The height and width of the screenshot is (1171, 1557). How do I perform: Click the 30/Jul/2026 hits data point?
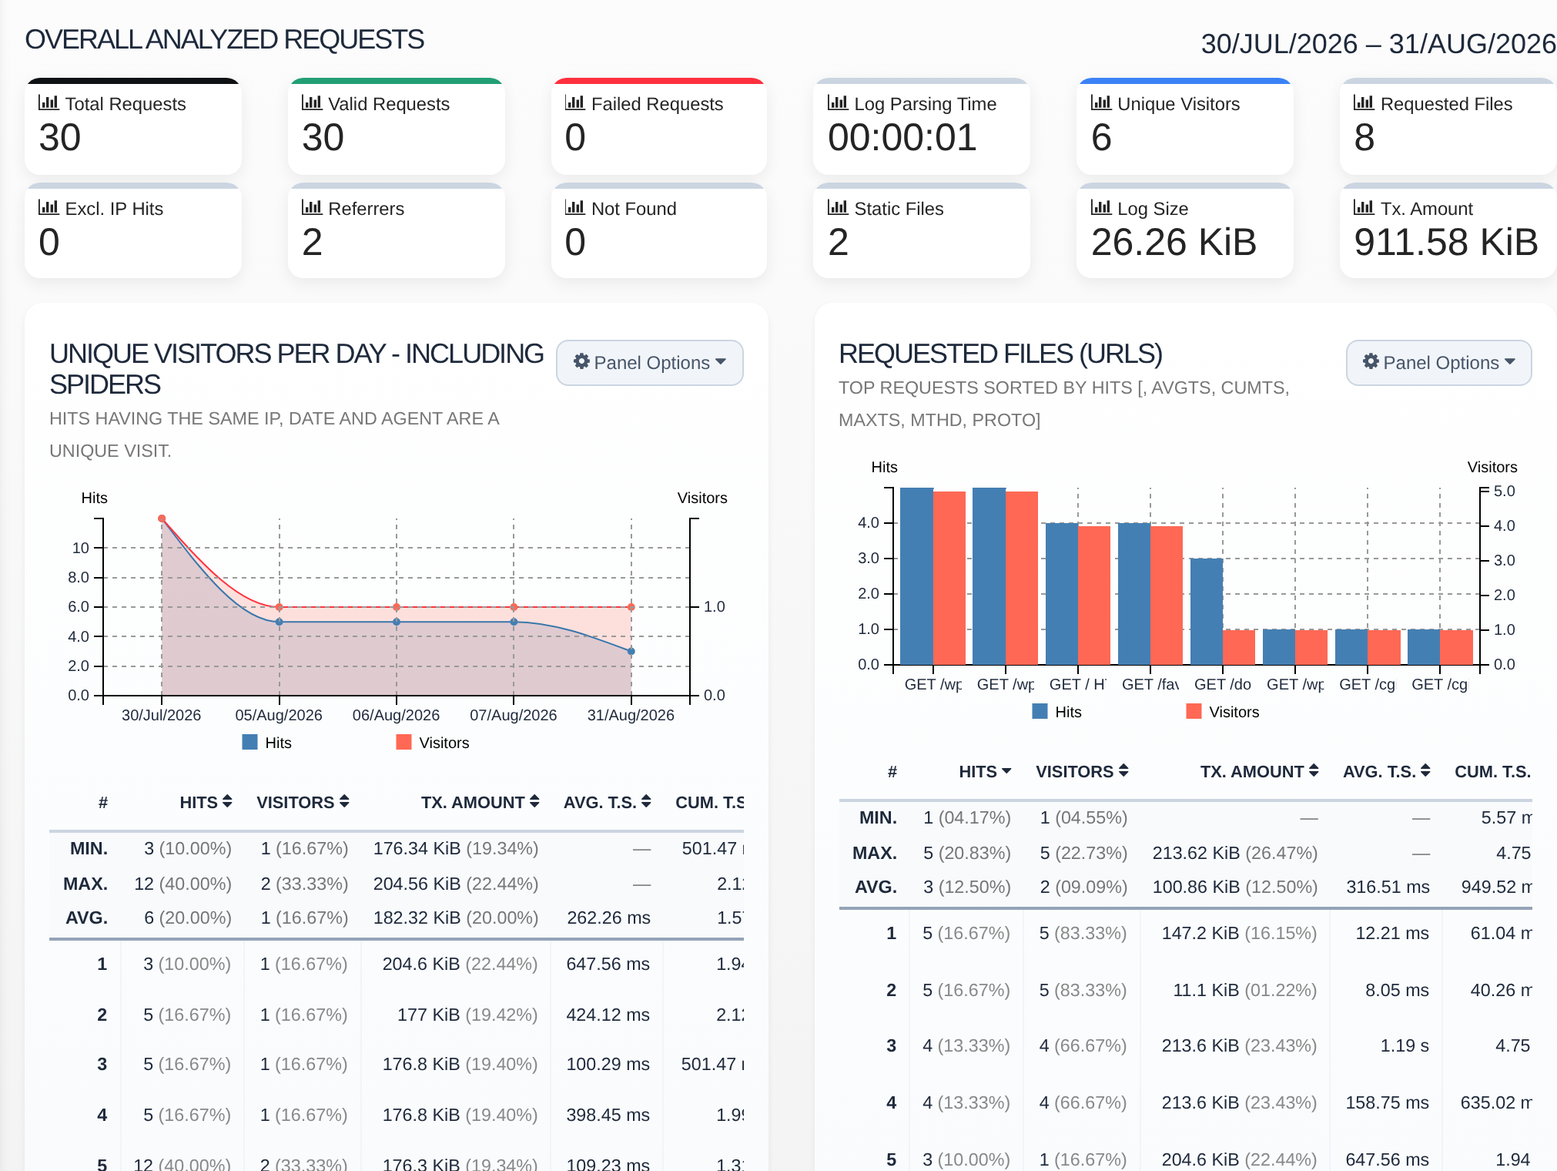pyautogui.click(x=162, y=519)
